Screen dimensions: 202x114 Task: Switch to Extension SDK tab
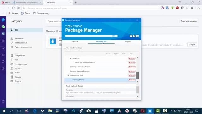(101, 41)
